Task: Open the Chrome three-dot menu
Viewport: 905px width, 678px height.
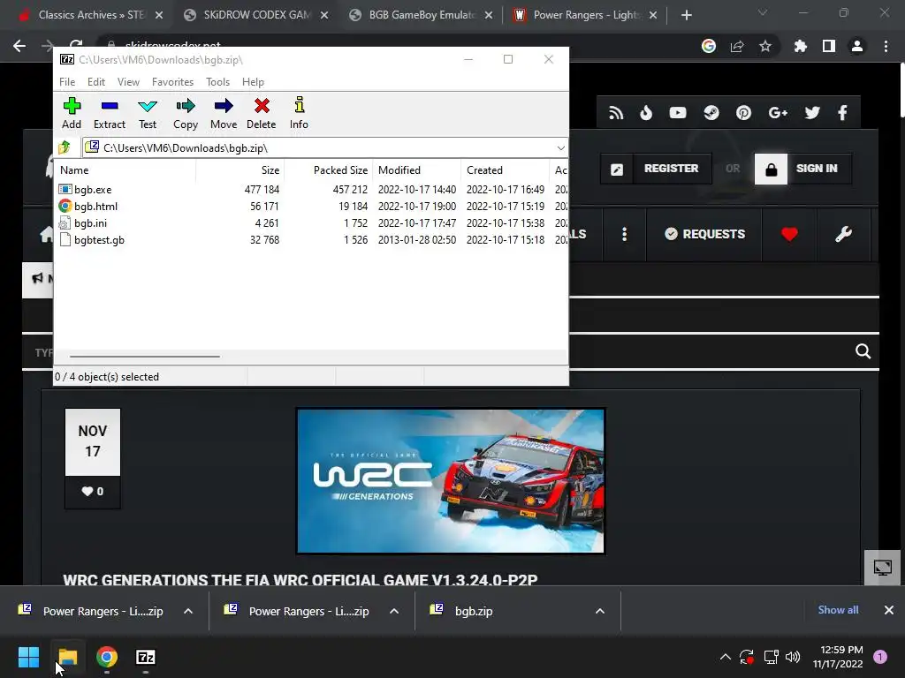Action: click(886, 46)
